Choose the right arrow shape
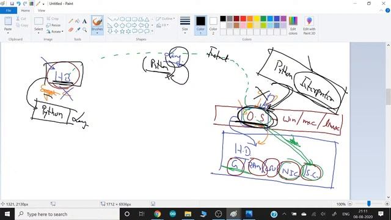Screen dimensions: 391x220 (134, 25)
